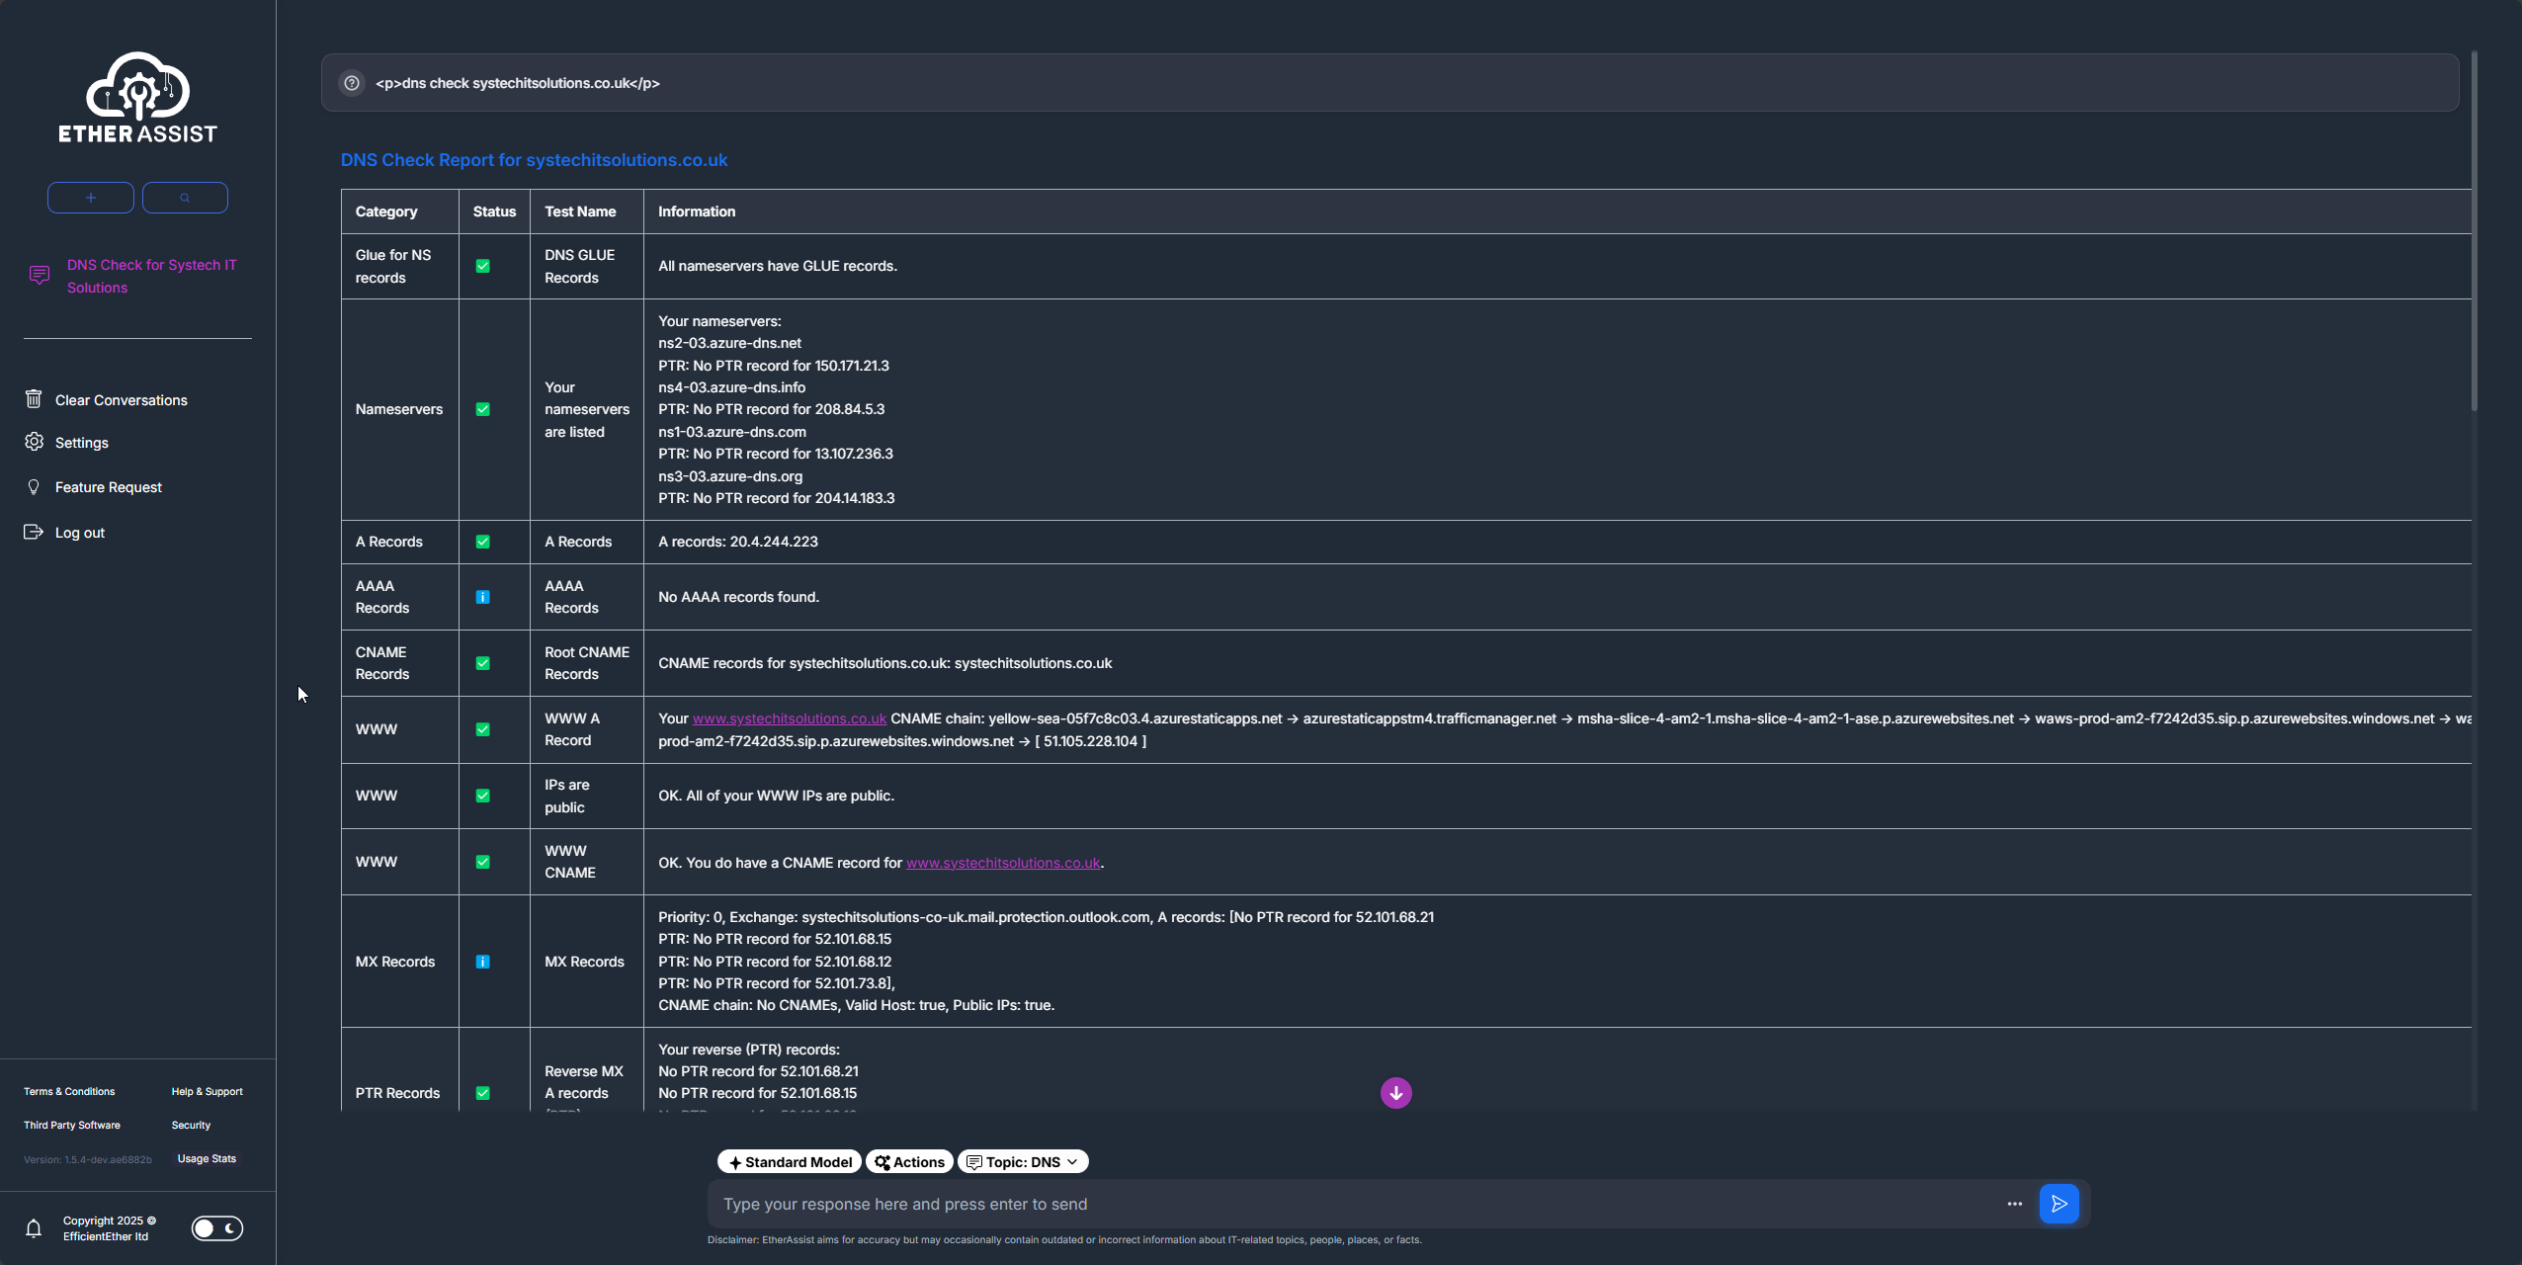
Task: Click the DNS Check Report heading
Action: pyautogui.click(x=534, y=160)
